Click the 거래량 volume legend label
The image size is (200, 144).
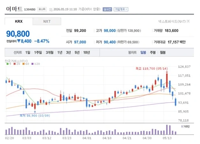tap(186, 126)
